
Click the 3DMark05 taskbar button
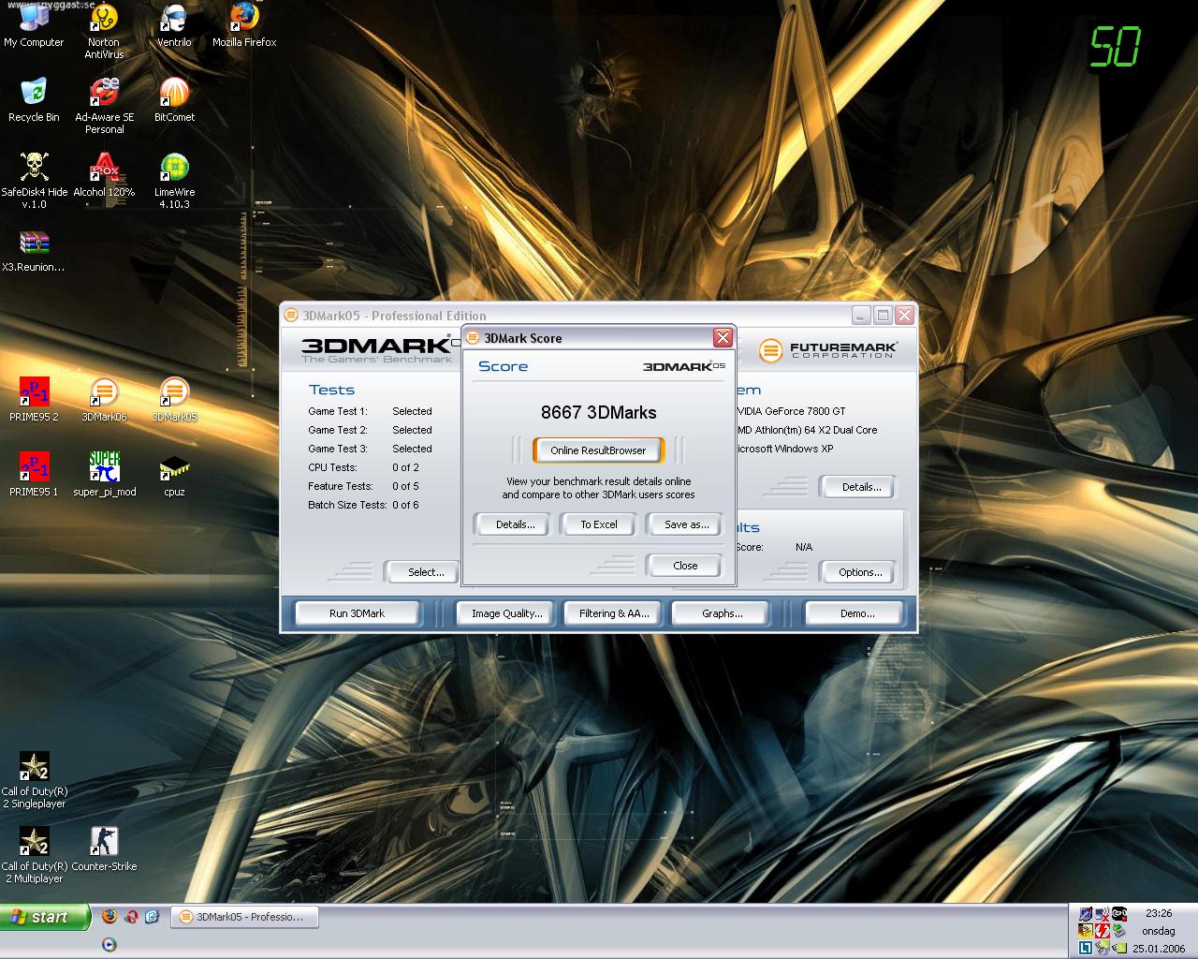coord(245,917)
